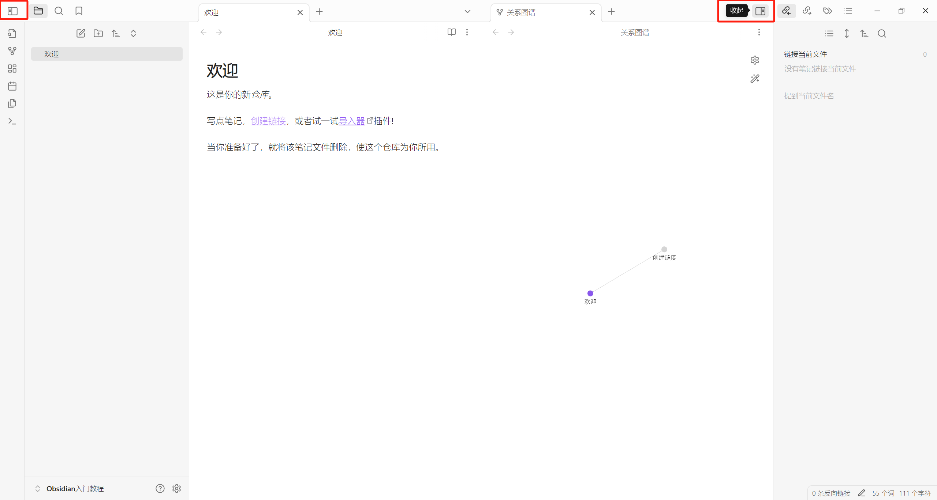Open the graph settings gear icon
The height and width of the screenshot is (500, 937).
click(x=755, y=60)
